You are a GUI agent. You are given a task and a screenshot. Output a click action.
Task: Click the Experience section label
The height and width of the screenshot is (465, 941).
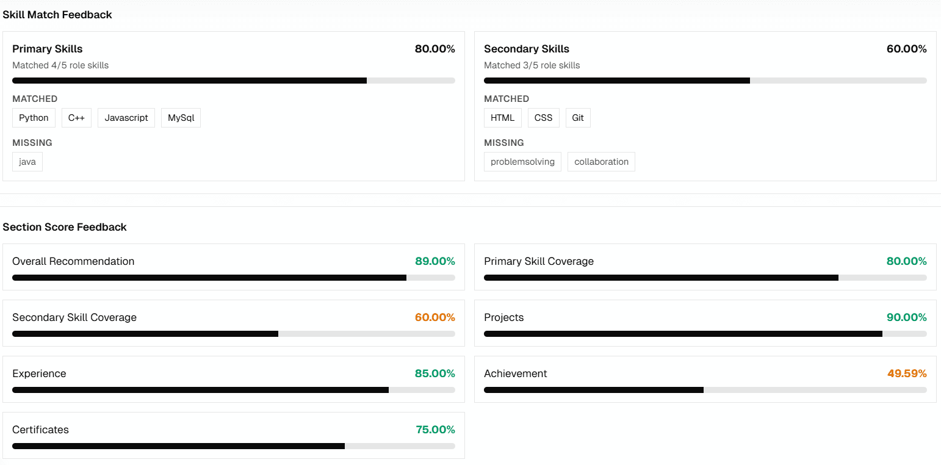[39, 373]
